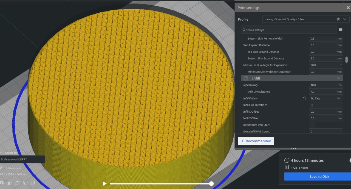Reset Infill Pattern with revert arrow
The height and width of the screenshot is (189, 351).
coord(305,98)
